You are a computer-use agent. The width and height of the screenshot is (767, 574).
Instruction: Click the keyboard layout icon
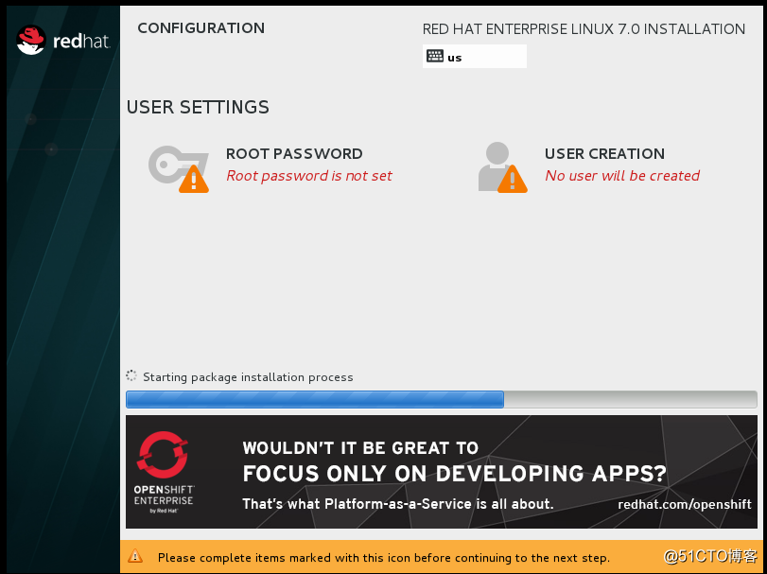[434, 56]
